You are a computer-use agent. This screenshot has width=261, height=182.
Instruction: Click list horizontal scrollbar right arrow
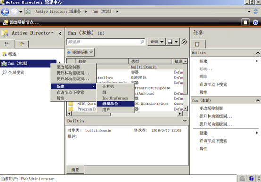click(x=180, y=113)
